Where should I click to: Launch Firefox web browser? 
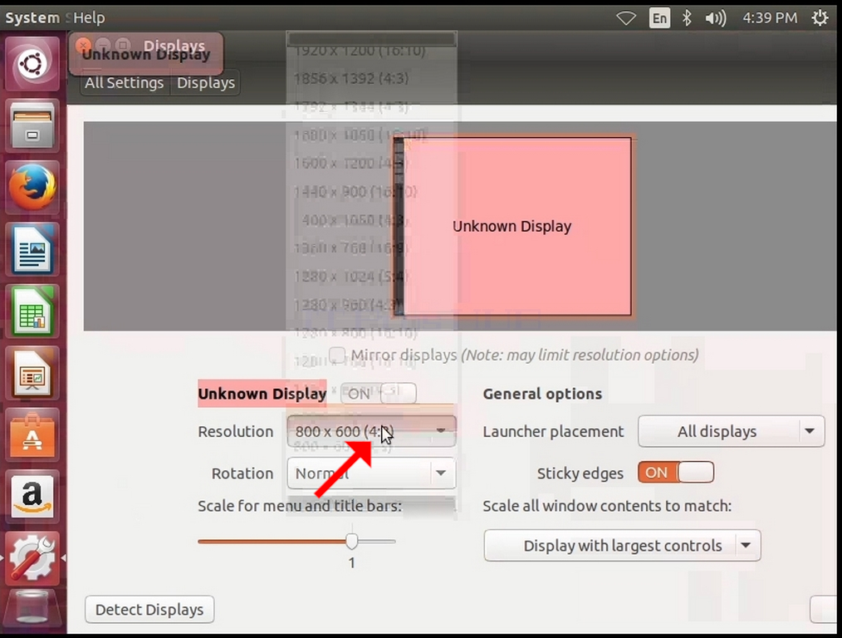point(32,188)
